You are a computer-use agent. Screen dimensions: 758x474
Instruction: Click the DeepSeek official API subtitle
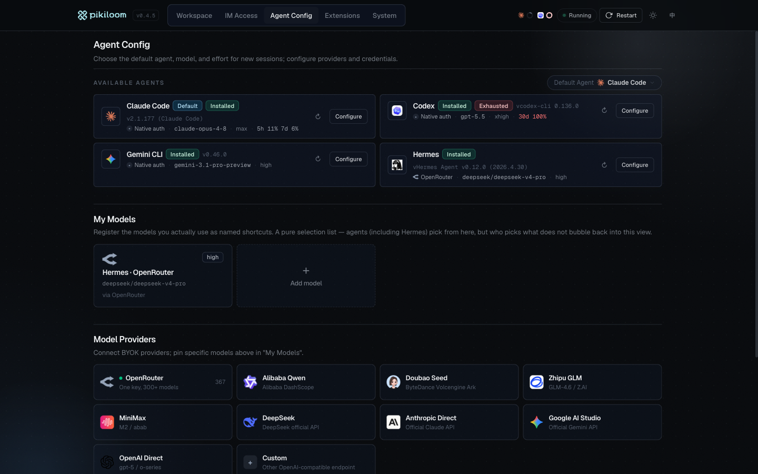(x=291, y=427)
